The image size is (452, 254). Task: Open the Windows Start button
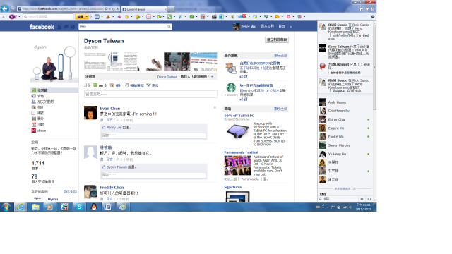point(6,207)
